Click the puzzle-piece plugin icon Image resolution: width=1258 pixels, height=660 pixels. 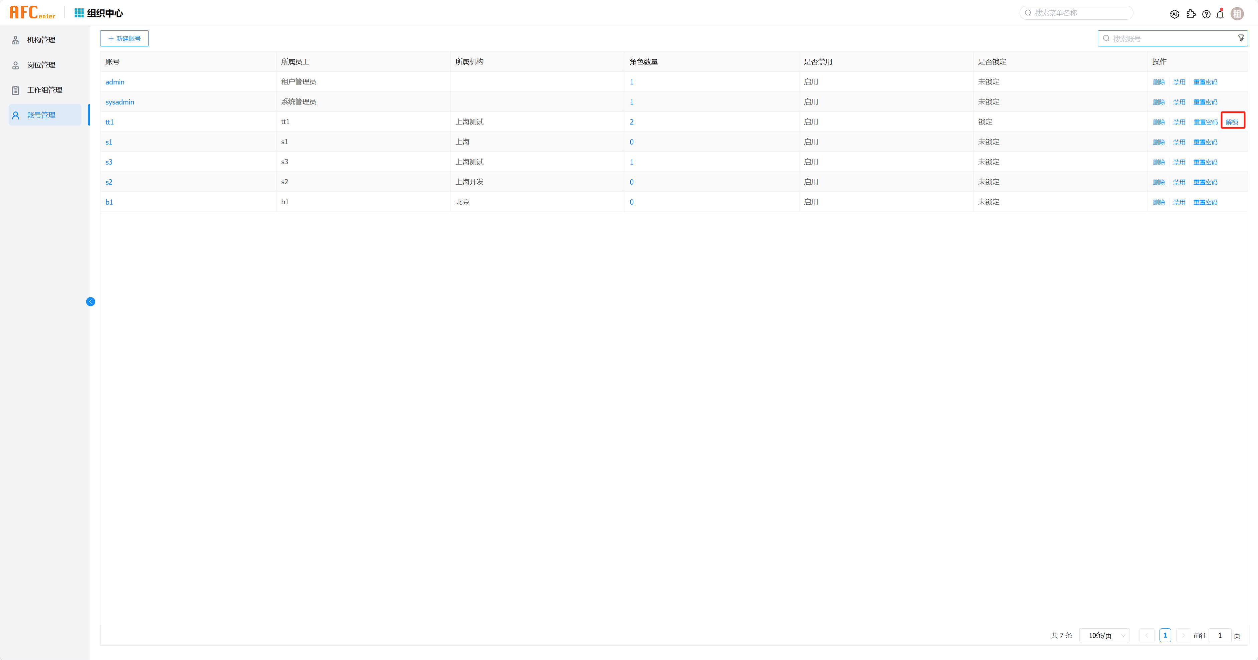click(1191, 14)
